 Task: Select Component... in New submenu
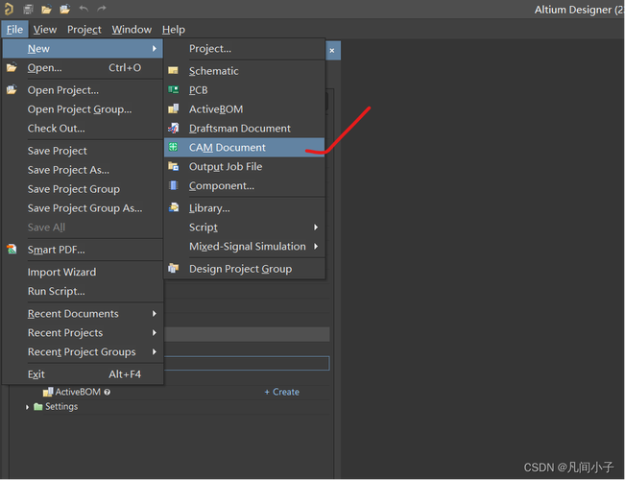[245, 185]
